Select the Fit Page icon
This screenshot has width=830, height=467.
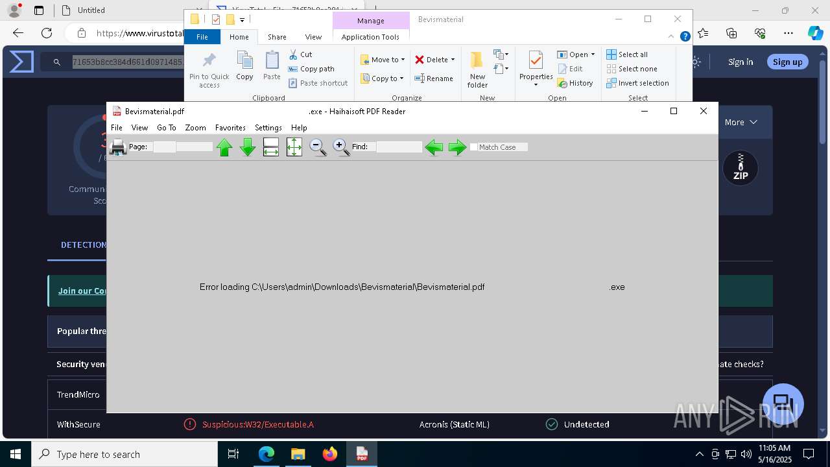[x=294, y=147]
